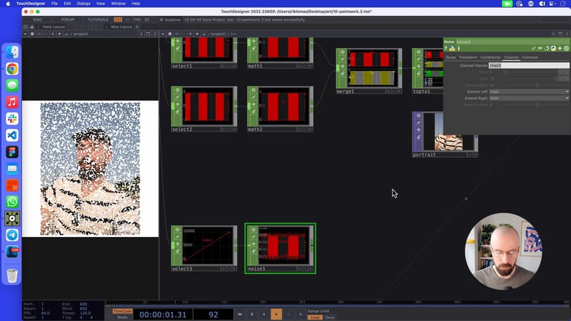The image size is (571, 321).
Task: Toggle Loop range limit
Action: point(314,317)
